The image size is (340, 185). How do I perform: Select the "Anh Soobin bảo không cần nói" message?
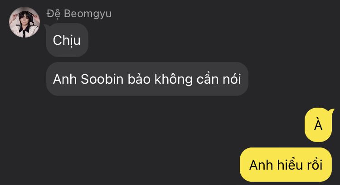(x=147, y=79)
